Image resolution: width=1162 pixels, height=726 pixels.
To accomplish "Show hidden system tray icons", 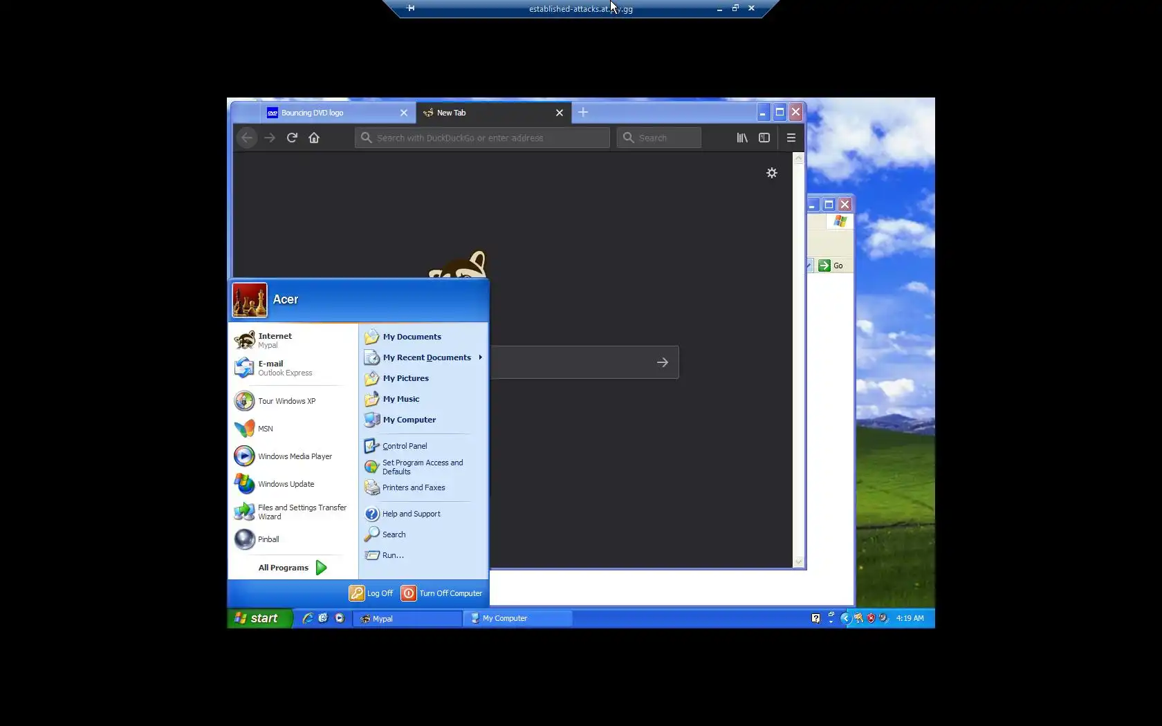I will [x=845, y=618].
